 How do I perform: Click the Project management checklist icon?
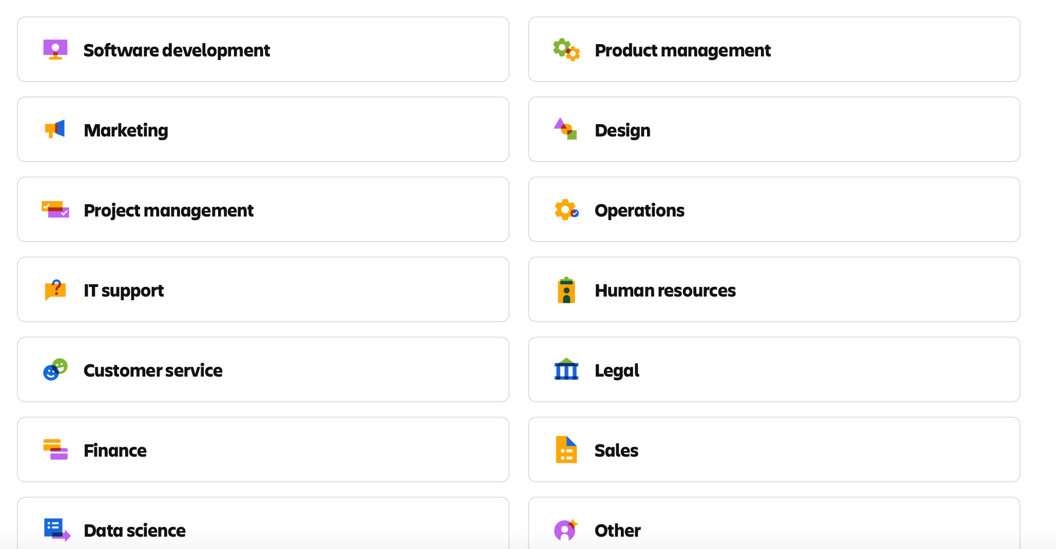tap(55, 209)
